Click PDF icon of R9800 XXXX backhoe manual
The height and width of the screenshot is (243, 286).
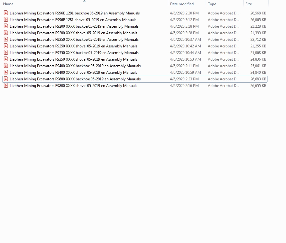click(6, 79)
